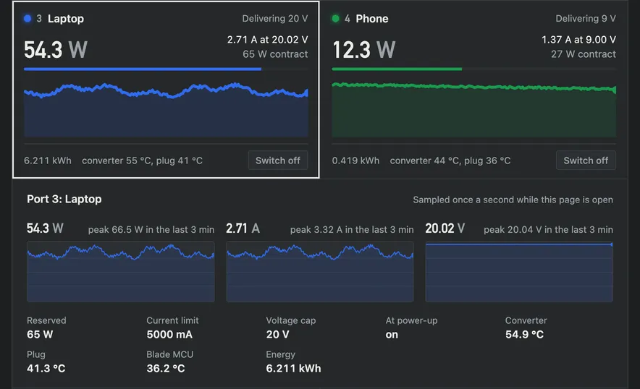Click the 2.71 A detail reading

pos(243,228)
